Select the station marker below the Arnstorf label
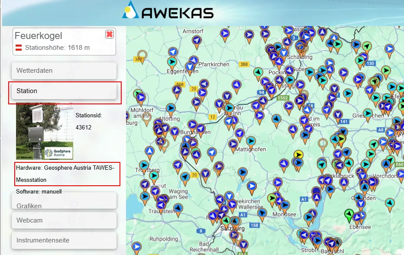404x255 pixels. [x=197, y=42]
